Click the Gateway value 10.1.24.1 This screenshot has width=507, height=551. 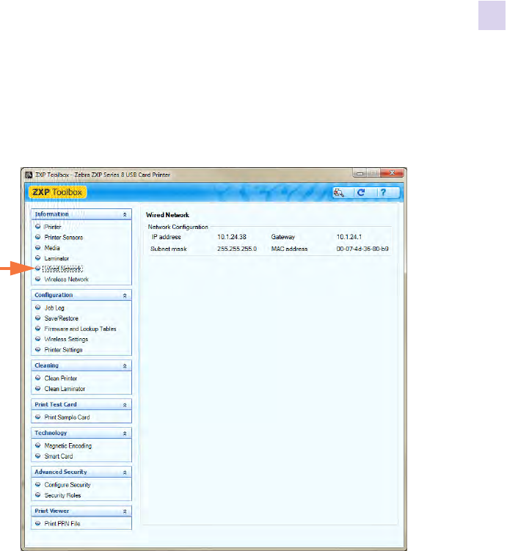pyautogui.click(x=349, y=237)
